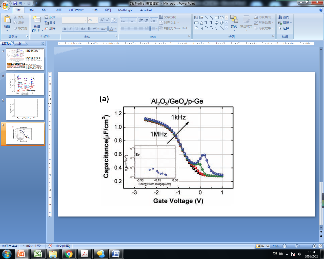
Task: Select the oval shape in the shapes gallery
Action: (x=222, y=18)
